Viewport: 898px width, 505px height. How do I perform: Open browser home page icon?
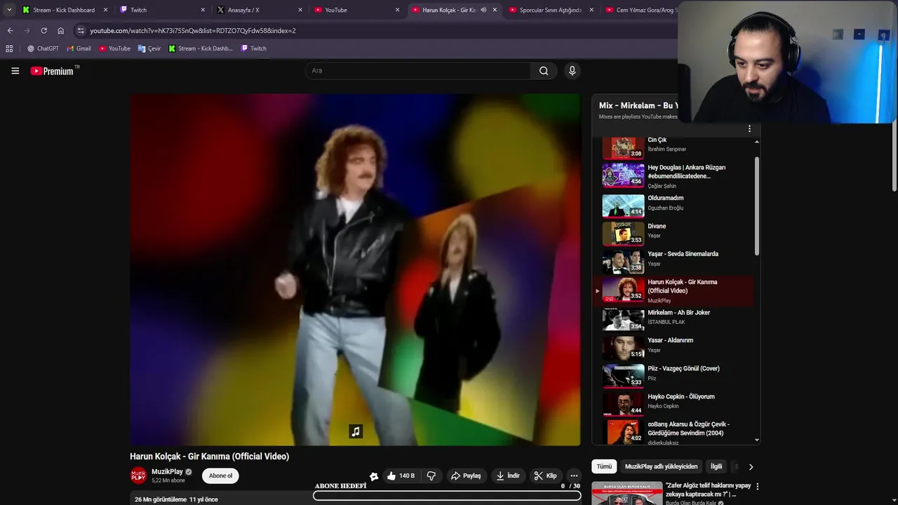[x=60, y=31]
